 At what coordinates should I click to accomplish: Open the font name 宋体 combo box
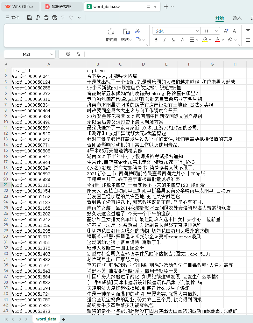pos(176,31)
